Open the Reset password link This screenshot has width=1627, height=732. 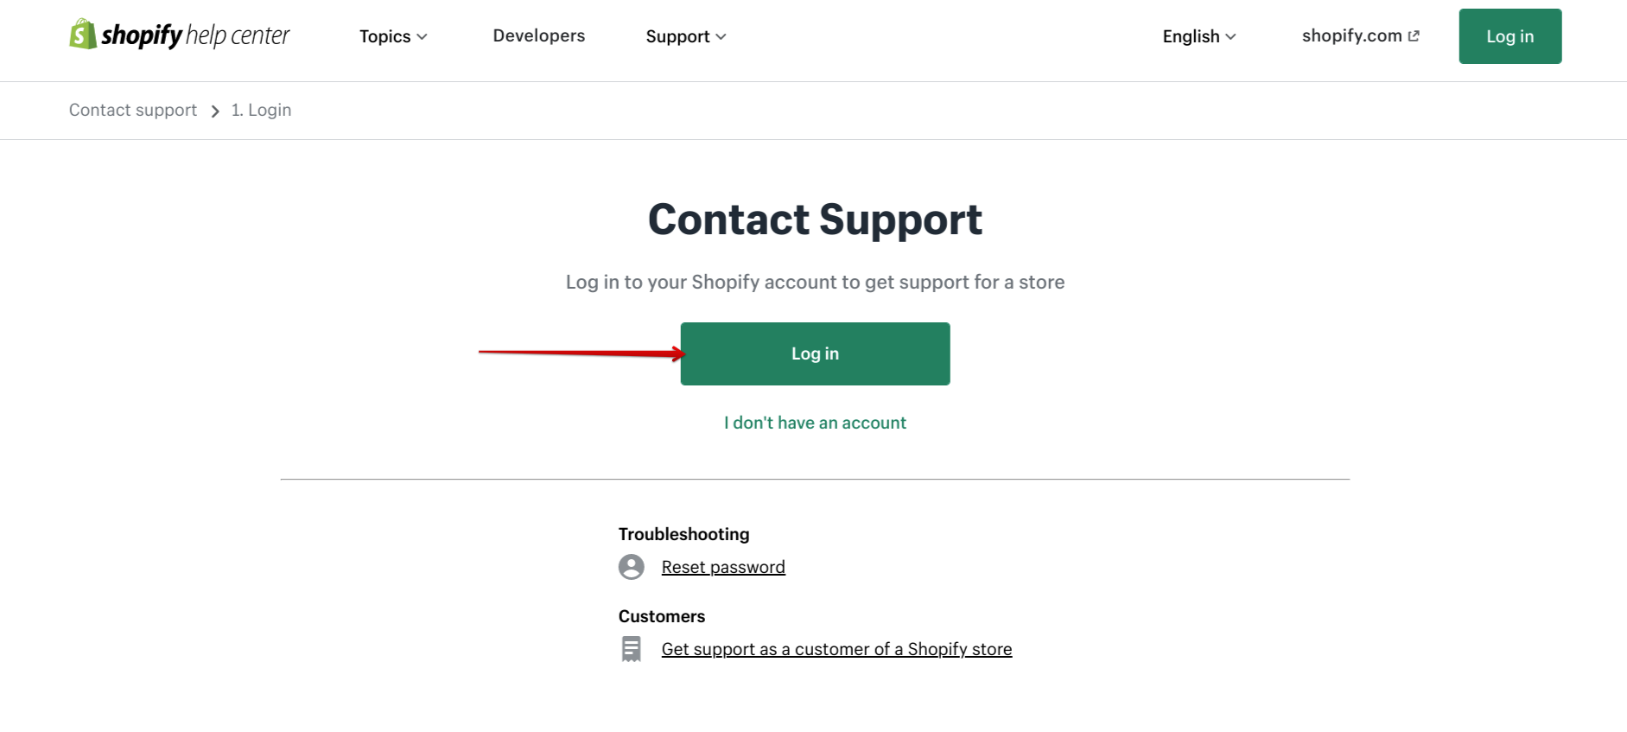723,567
